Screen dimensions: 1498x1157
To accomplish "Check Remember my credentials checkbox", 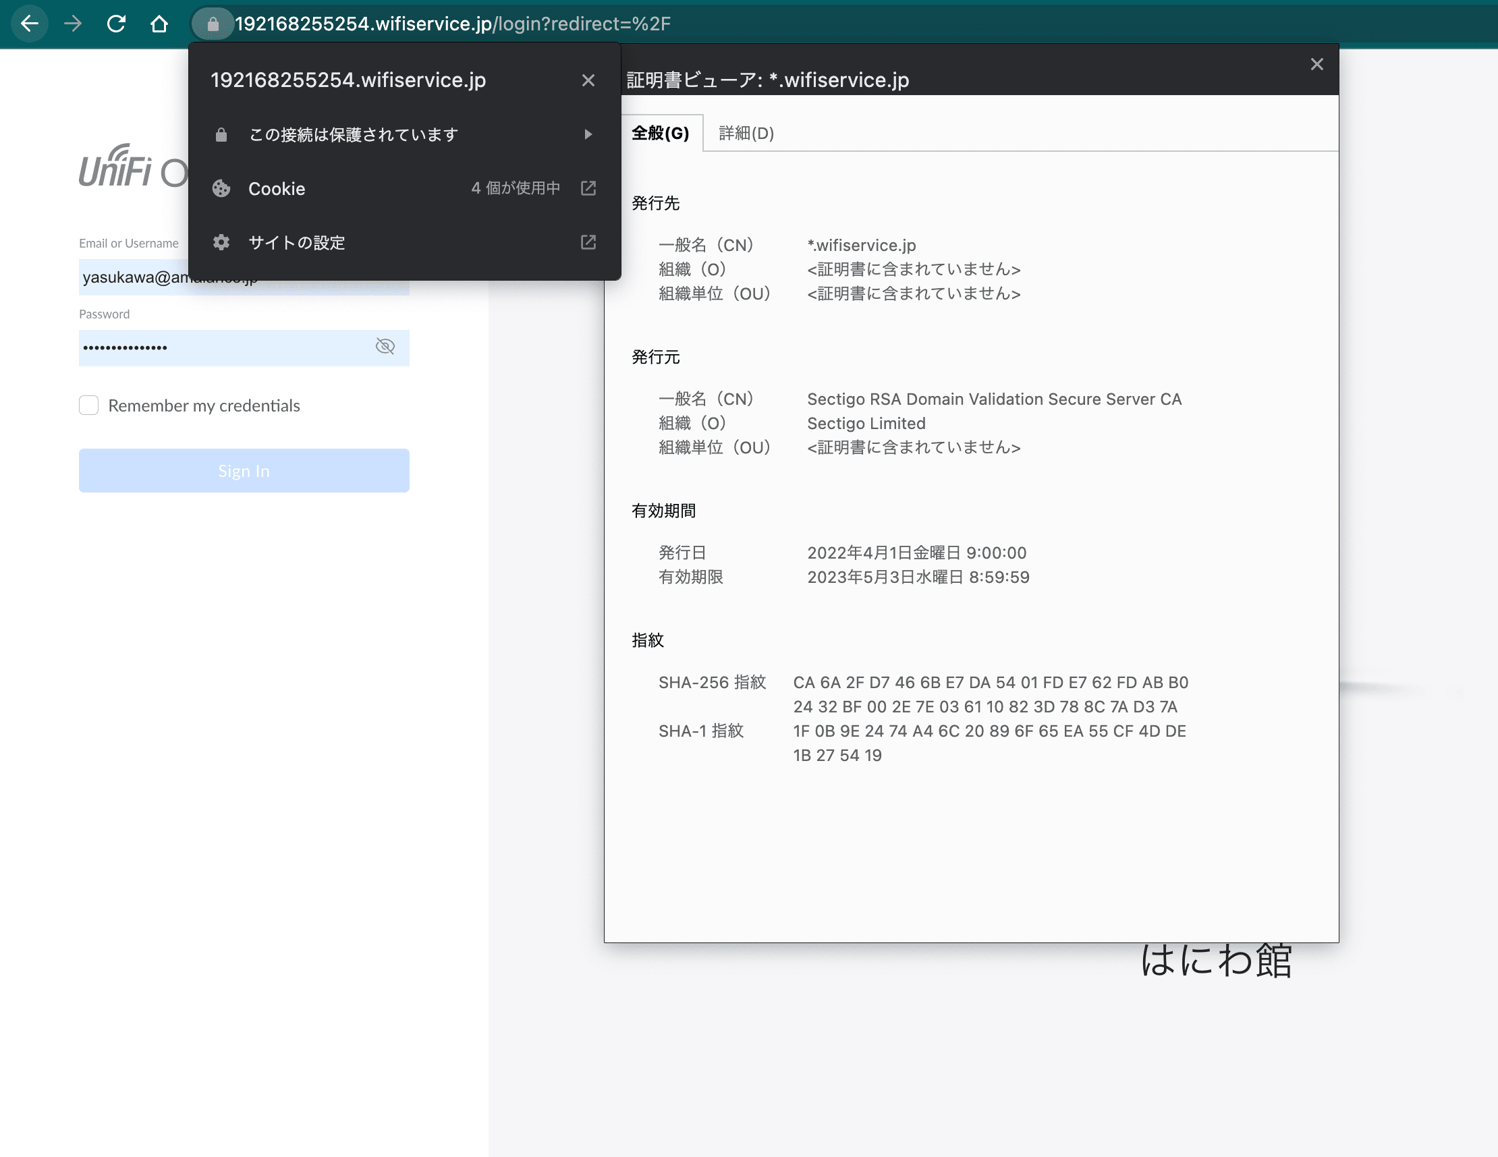I will coord(88,405).
